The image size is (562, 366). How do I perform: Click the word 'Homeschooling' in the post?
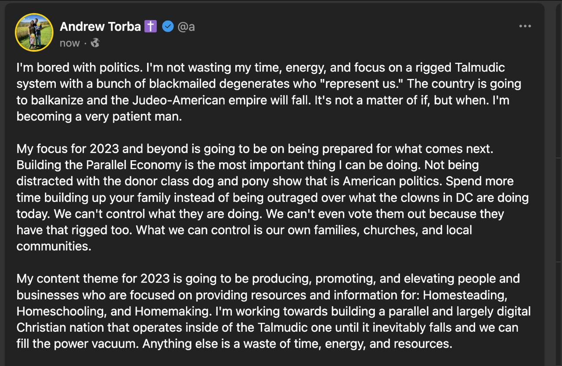pos(60,311)
